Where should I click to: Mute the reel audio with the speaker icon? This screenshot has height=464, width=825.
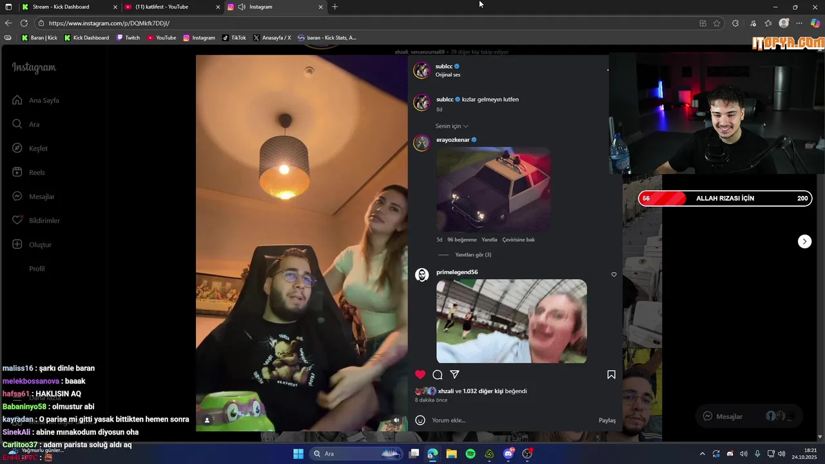(396, 420)
